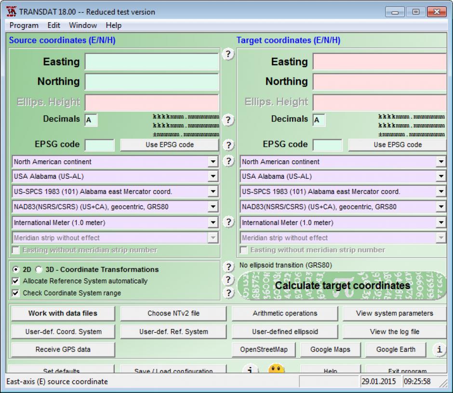This screenshot has height=393, width=453.
Task: Toggle source Easting without meridian strip number
Action: click(x=15, y=250)
